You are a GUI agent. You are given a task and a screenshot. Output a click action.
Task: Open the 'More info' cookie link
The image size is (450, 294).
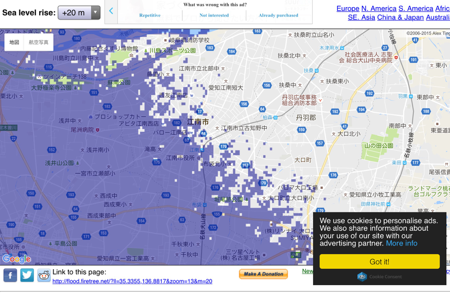pyautogui.click(x=401, y=243)
